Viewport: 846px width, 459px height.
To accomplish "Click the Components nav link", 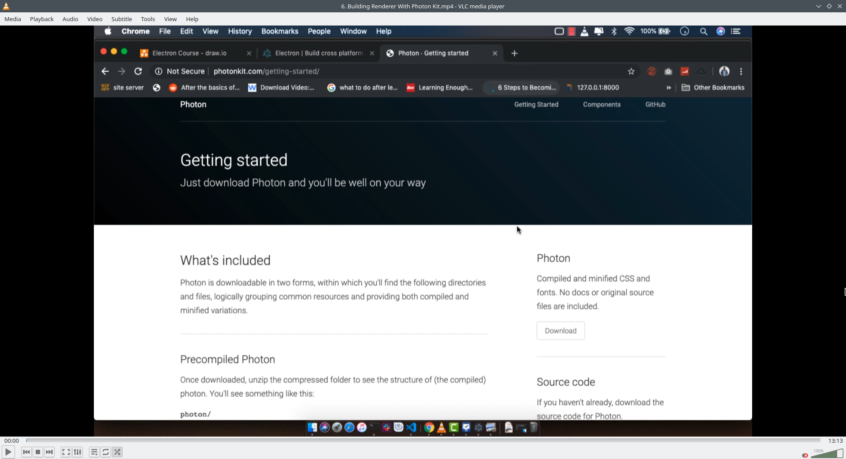I will (602, 104).
